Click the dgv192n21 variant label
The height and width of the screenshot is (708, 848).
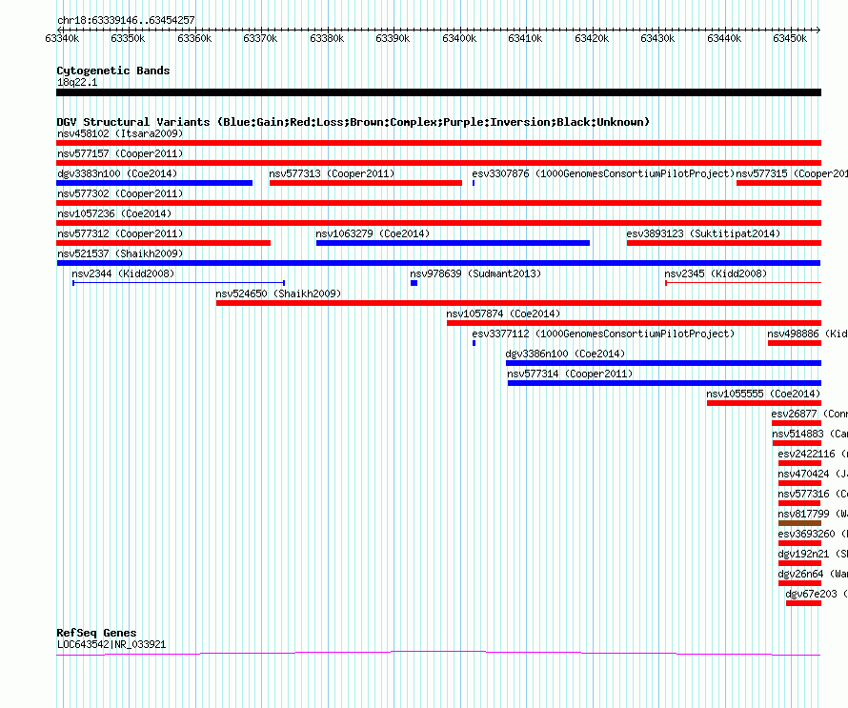[813, 554]
